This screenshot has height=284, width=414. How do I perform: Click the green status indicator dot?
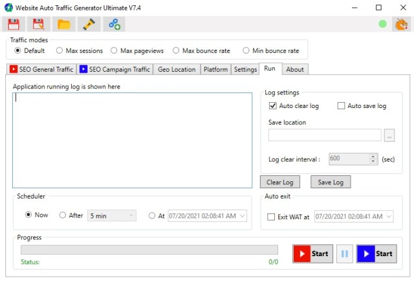[382, 24]
